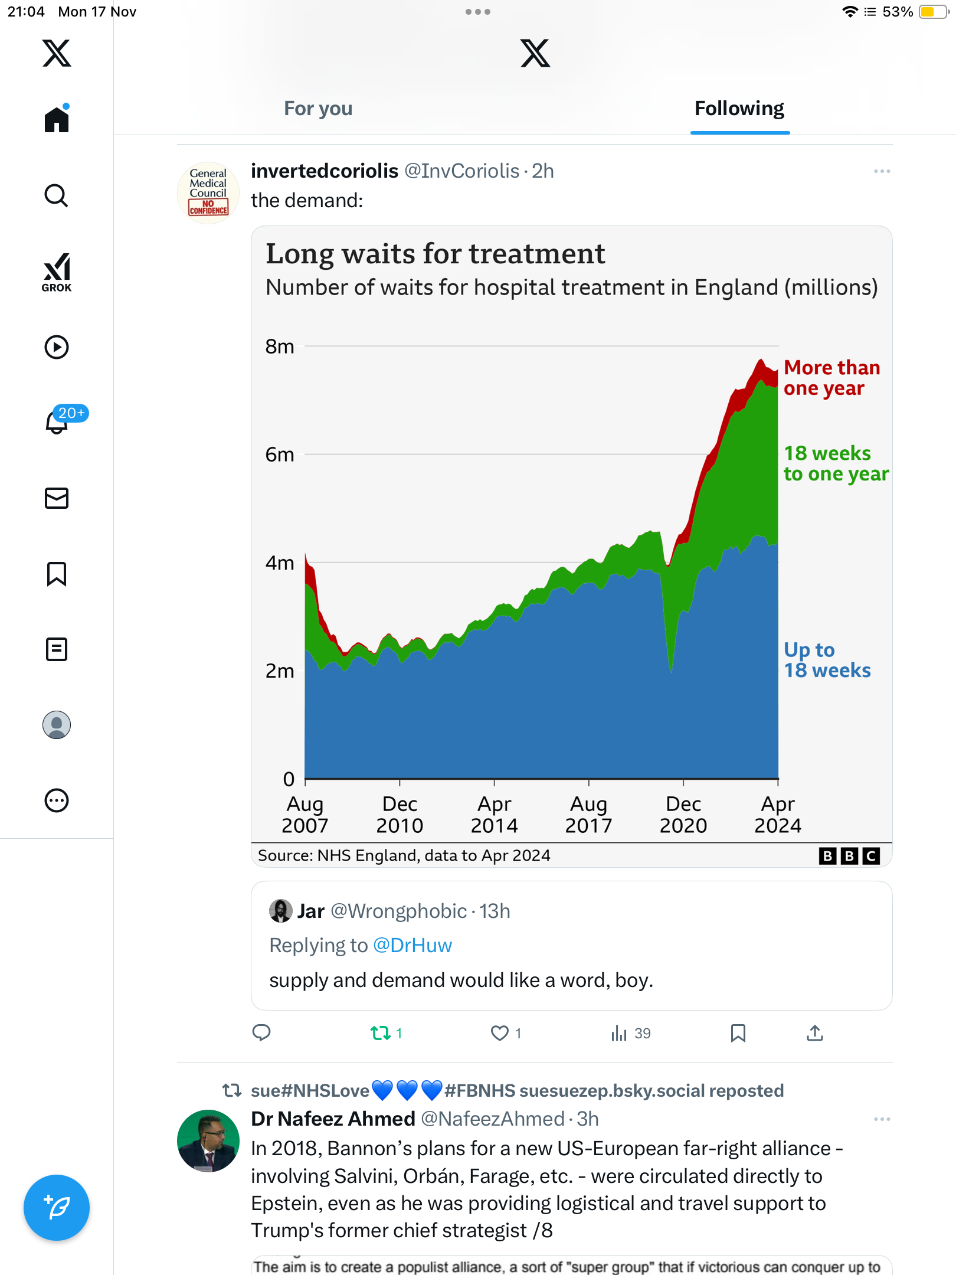This screenshot has width=956, height=1275.
Task: Open the @DrHuw mention link
Action: point(412,946)
